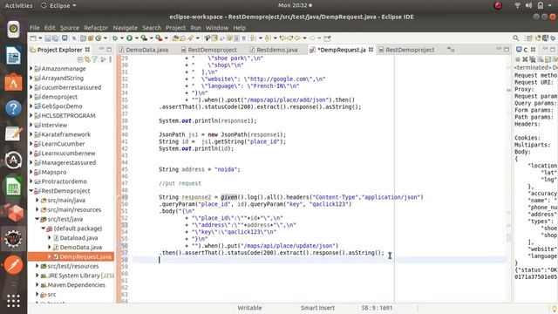This screenshot has width=558, height=314.
Task: Open Ubuntu Software from the dock
Action: click(13, 83)
